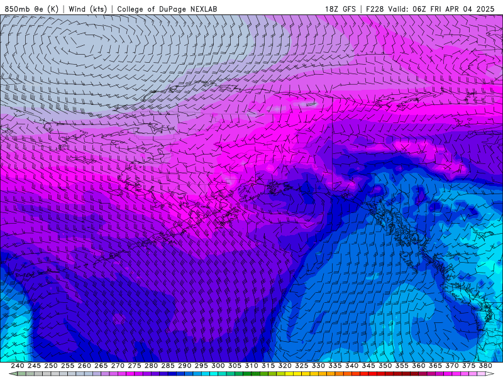Click the 'F228' forecast hour label

pos(375,9)
